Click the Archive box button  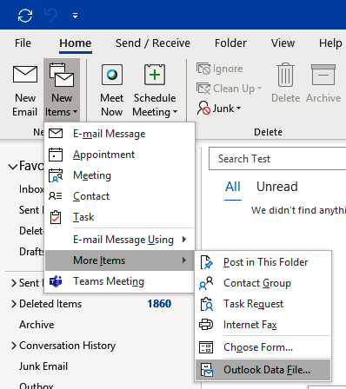[323, 83]
